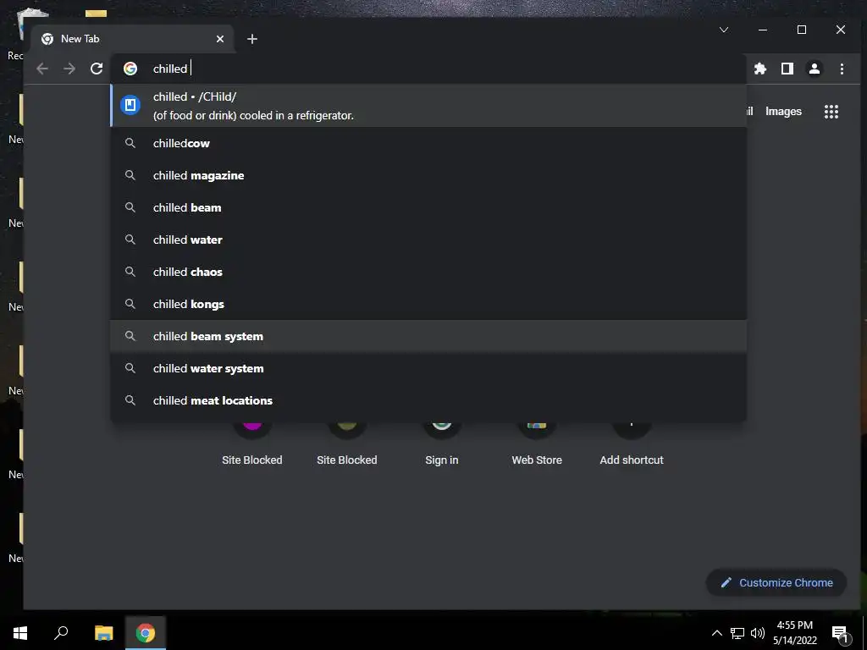The image size is (867, 650).
Task: Reload the page with the refresh icon
Action: coord(97,69)
